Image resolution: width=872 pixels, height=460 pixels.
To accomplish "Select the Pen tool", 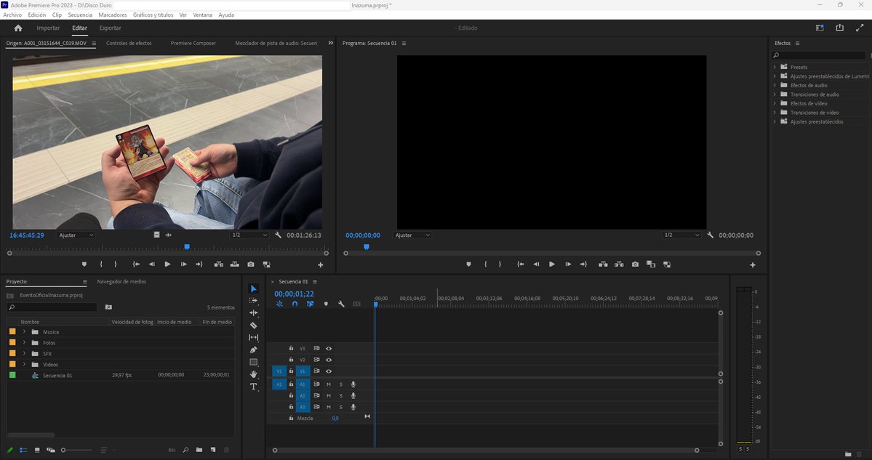I will coord(254,350).
